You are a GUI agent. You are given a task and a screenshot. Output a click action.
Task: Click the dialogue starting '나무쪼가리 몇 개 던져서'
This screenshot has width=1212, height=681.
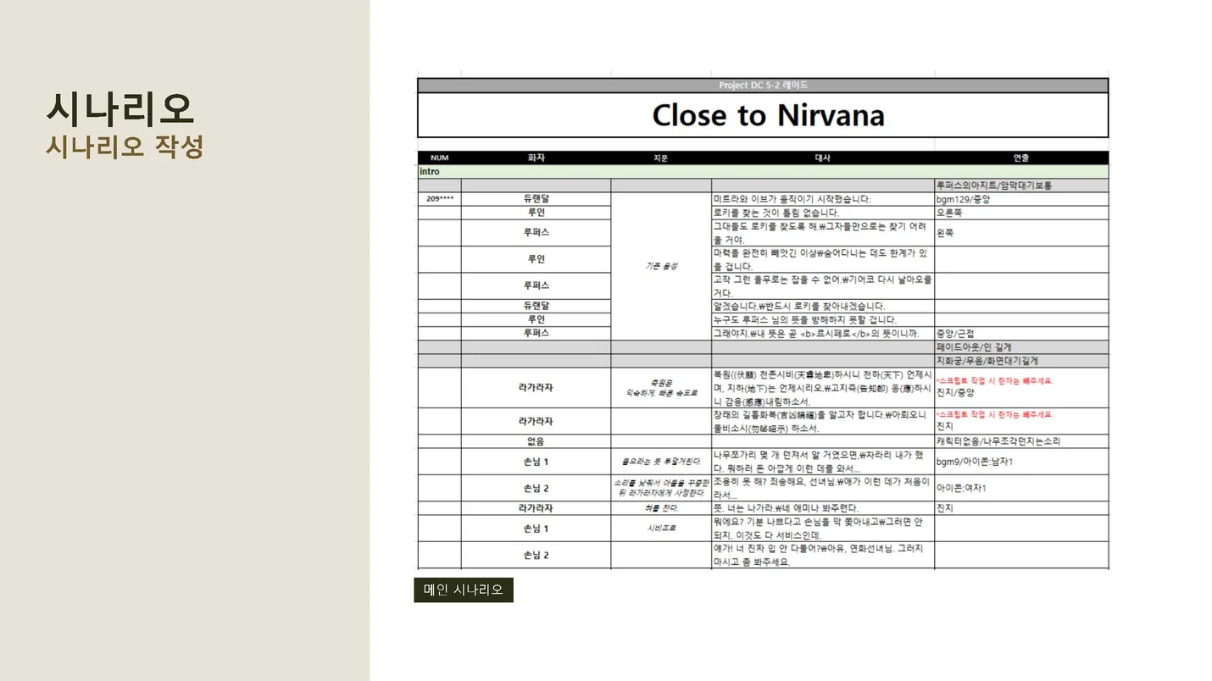pyautogui.click(x=822, y=462)
